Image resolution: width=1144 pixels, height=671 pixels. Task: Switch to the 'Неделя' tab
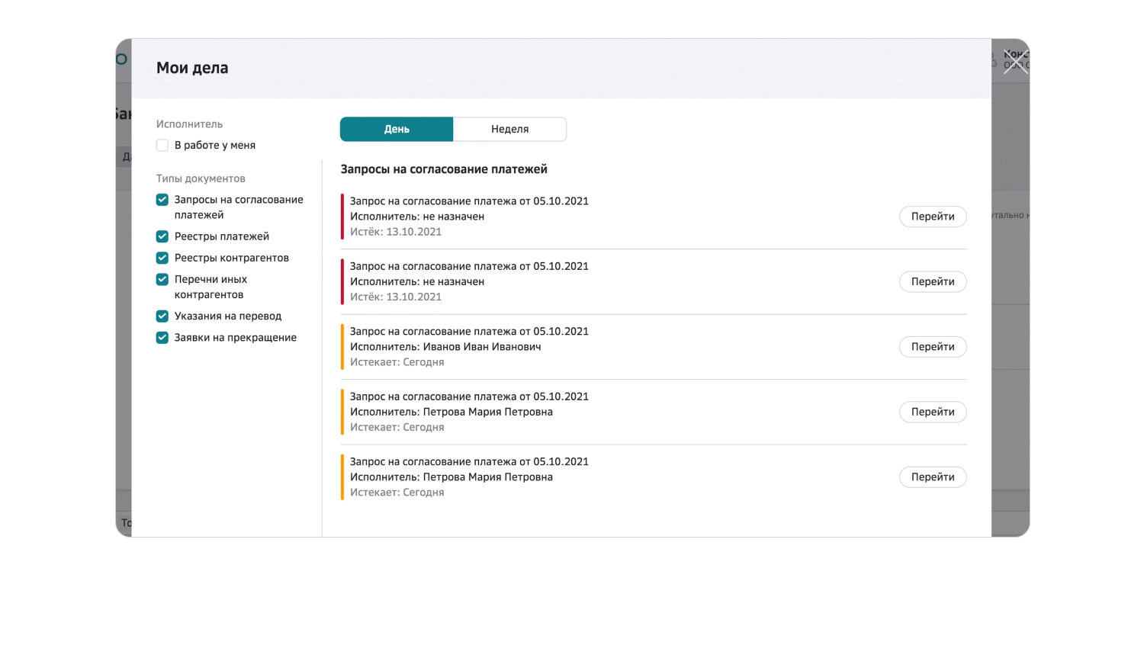(509, 129)
